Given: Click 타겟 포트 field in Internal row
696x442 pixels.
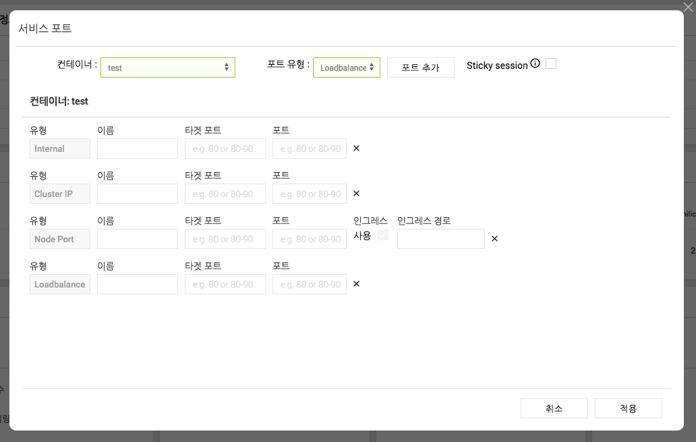Looking at the screenshot, I should click(225, 148).
